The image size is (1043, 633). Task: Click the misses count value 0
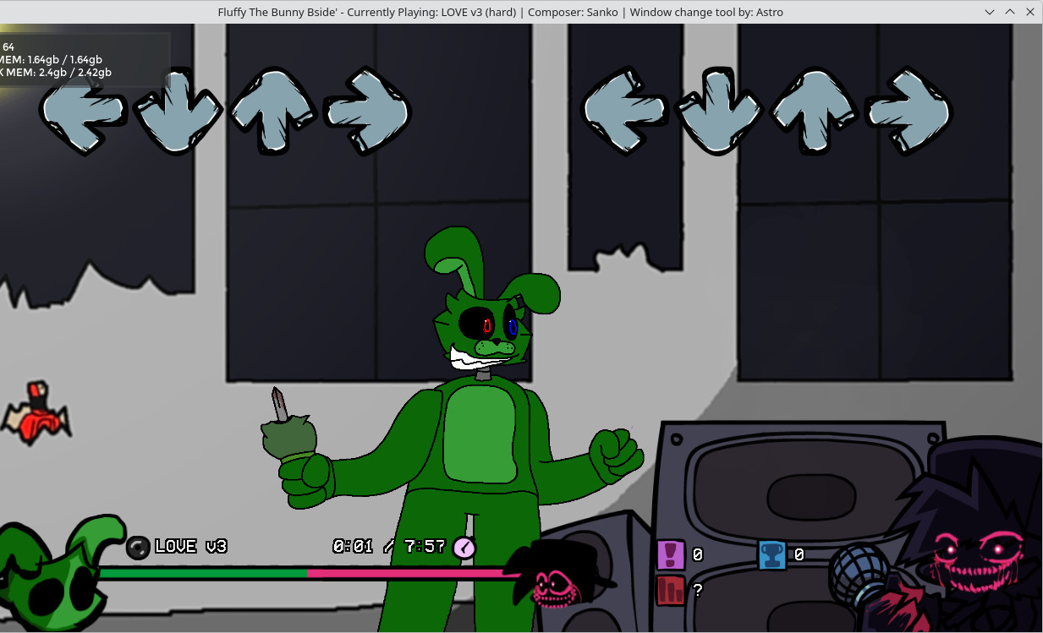click(697, 555)
